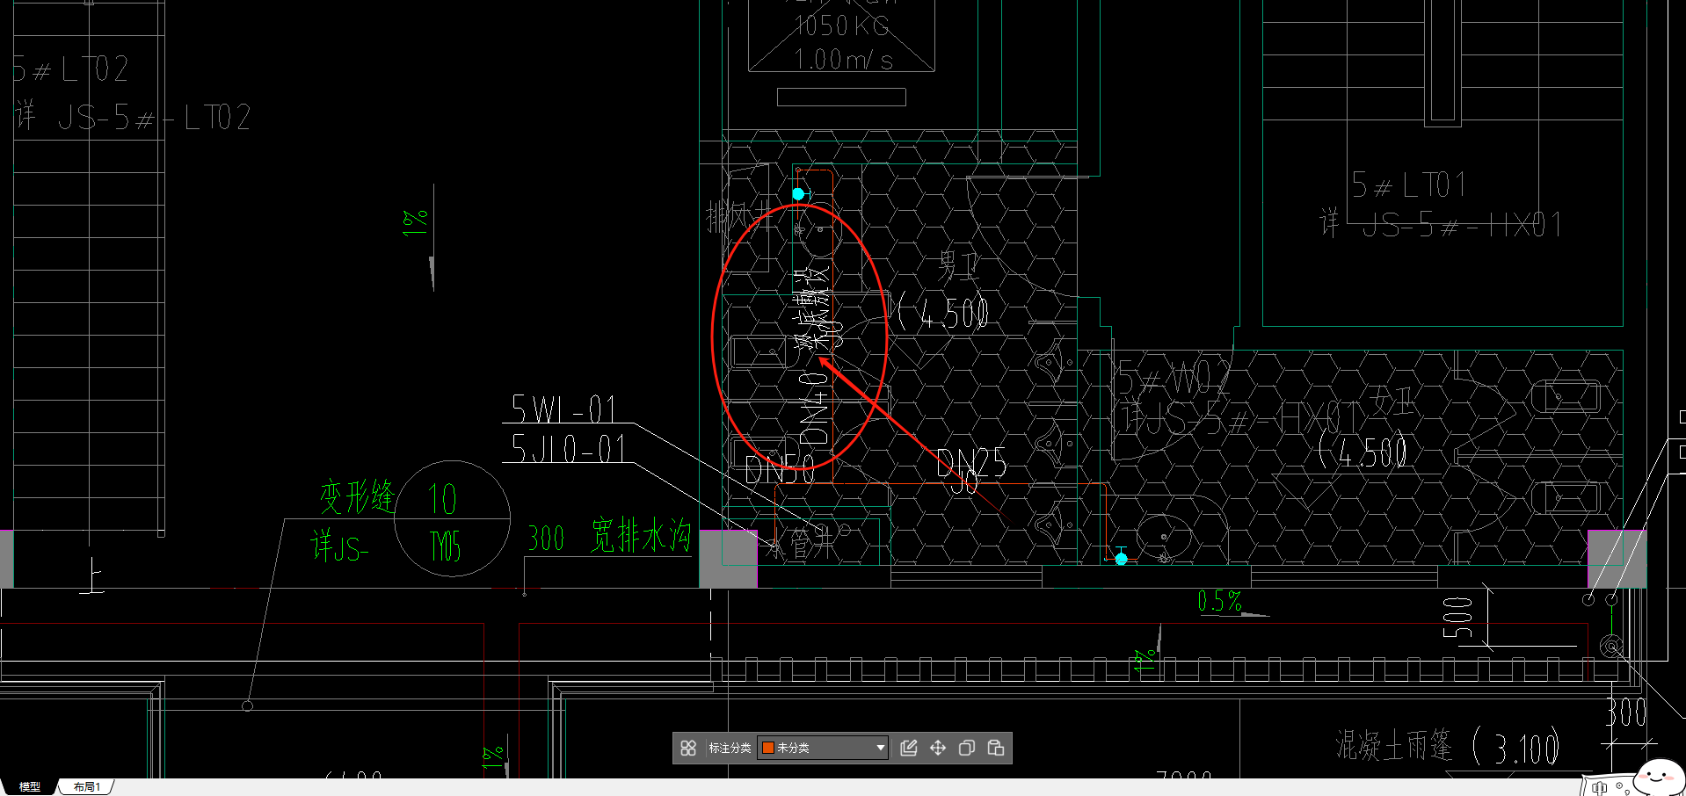The image size is (1686, 796).
Task: Toggle the 中 Chinese input mode indicator
Action: [x=1599, y=788]
